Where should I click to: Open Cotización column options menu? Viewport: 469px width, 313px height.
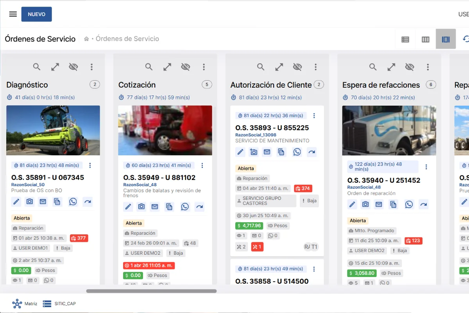click(x=204, y=67)
